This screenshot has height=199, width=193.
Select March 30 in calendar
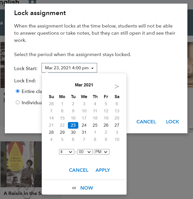(x=73, y=132)
